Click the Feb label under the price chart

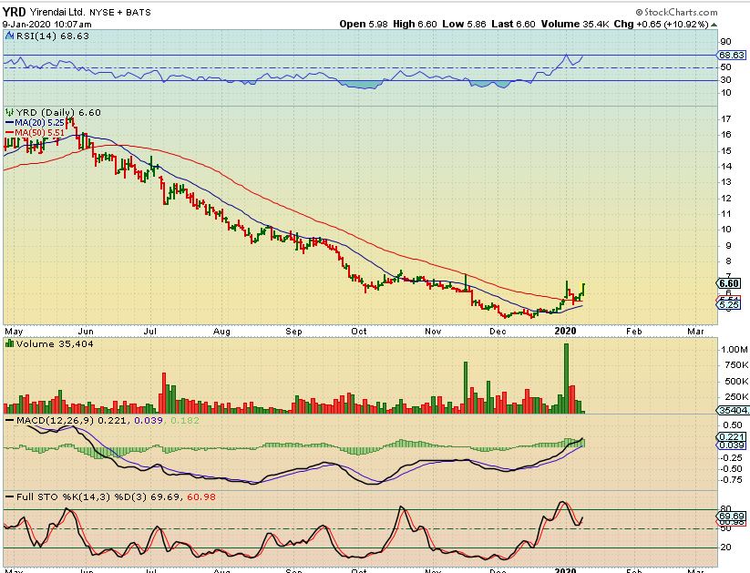pos(634,331)
